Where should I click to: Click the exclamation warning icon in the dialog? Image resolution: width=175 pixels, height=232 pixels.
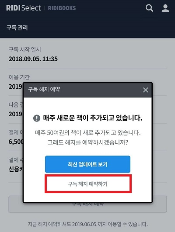[37, 118]
